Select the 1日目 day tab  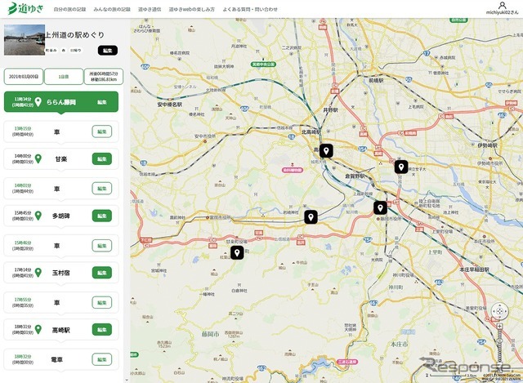(x=62, y=75)
